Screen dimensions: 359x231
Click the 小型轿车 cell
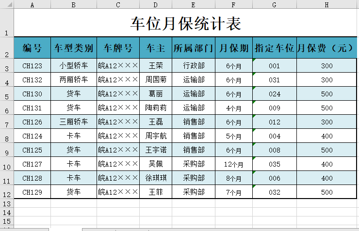[x=74, y=65]
